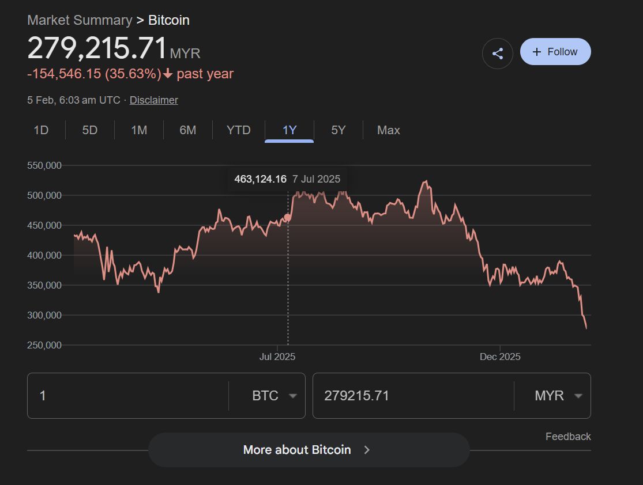Switch chart to YTD view

point(239,130)
